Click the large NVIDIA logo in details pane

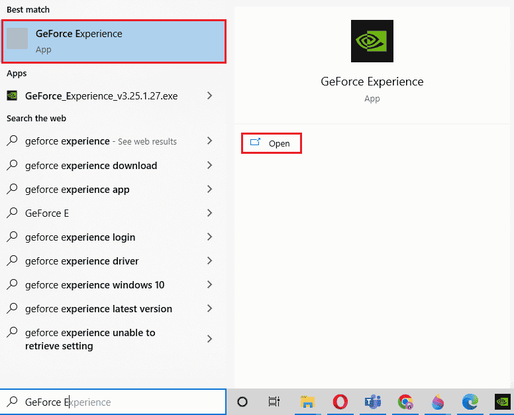[372, 41]
